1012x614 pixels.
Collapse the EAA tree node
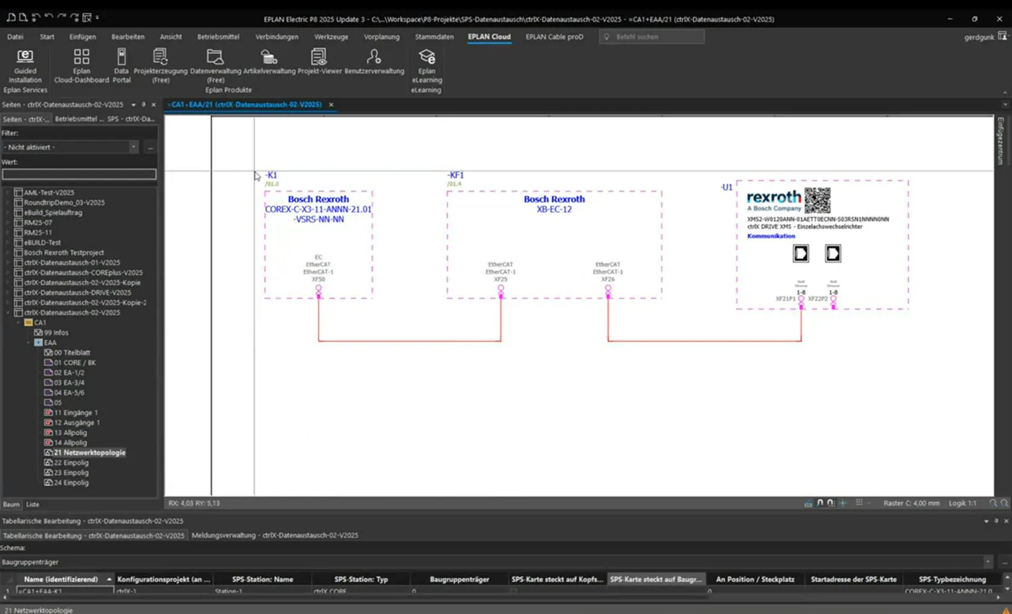tap(28, 342)
